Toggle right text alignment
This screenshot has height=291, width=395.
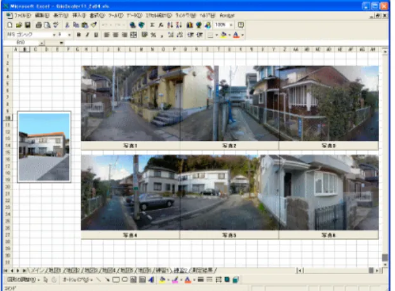pos(124,35)
